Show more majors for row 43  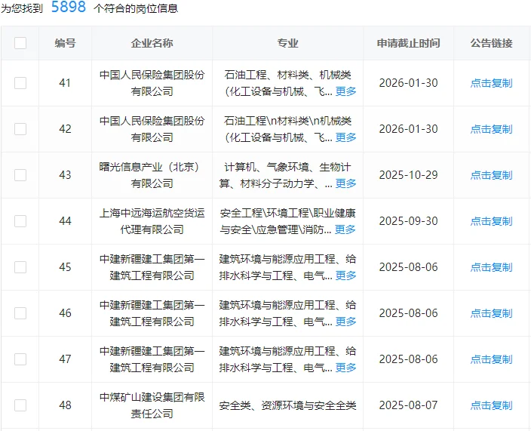coord(345,183)
